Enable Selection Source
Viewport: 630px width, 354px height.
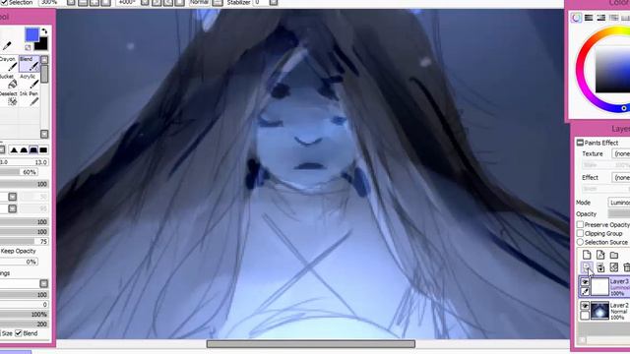pyautogui.click(x=580, y=242)
